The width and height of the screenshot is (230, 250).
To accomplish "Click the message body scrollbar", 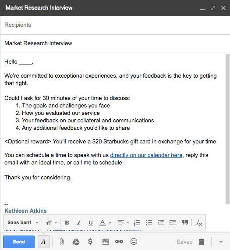I will tap(227, 129).
